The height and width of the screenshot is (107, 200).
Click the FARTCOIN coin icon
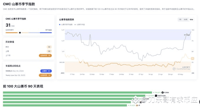pos(156,96)
